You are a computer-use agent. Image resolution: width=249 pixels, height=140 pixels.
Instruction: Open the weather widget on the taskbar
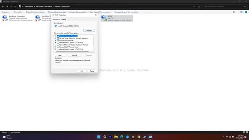pos(7,137)
